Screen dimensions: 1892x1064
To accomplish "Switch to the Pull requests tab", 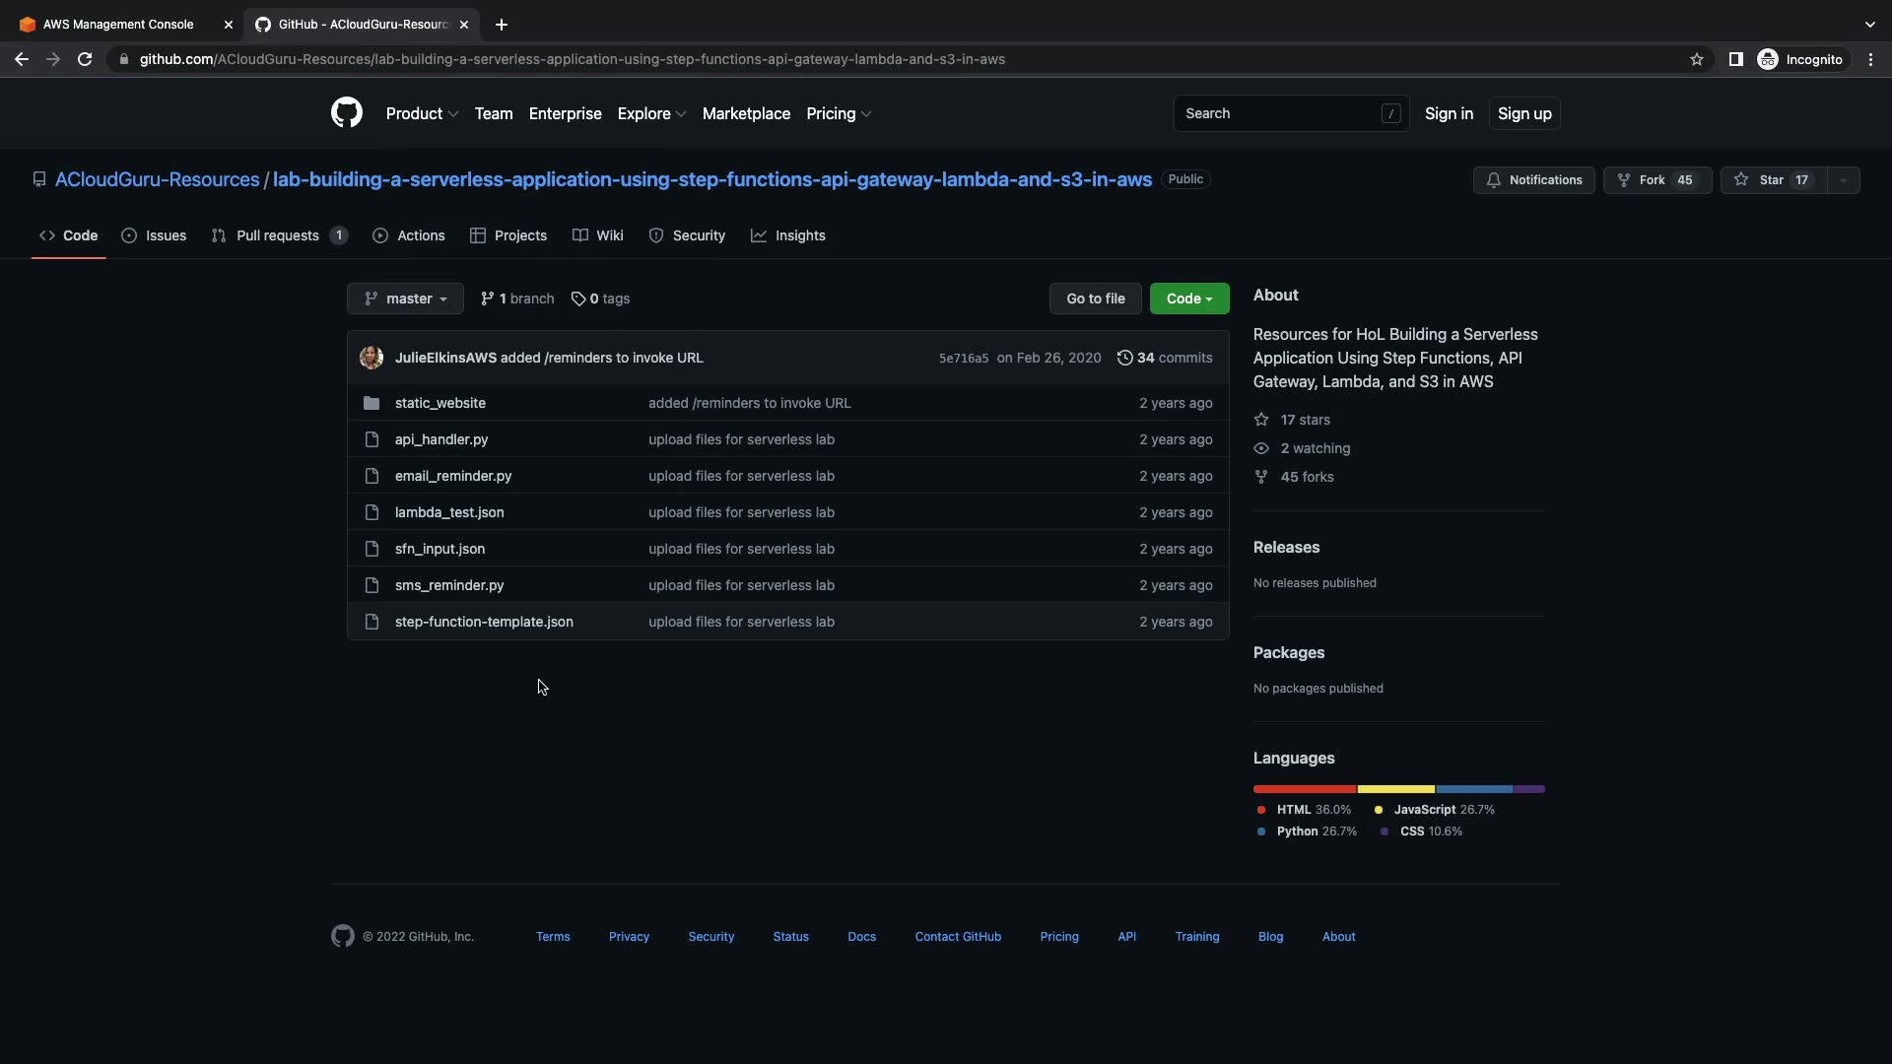I will pyautogui.click(x=278, y=235).
